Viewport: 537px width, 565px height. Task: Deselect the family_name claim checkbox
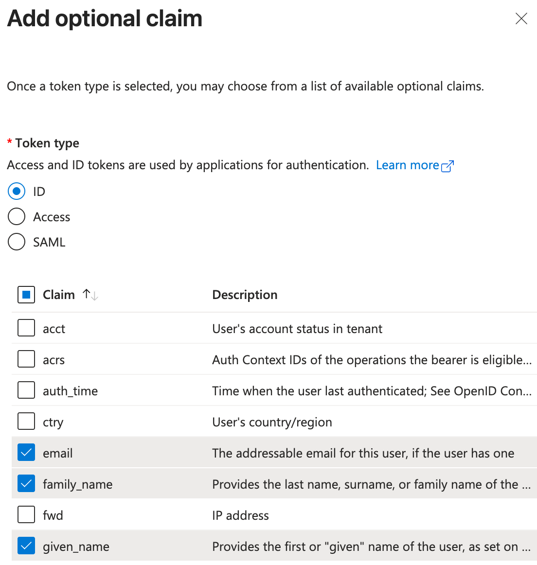(26, 484)
